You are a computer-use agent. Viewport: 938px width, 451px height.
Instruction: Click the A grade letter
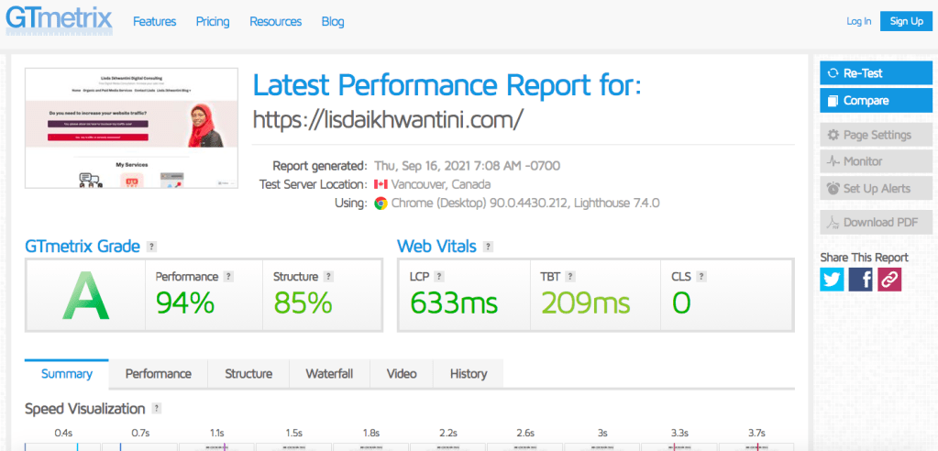pos(86,295)
